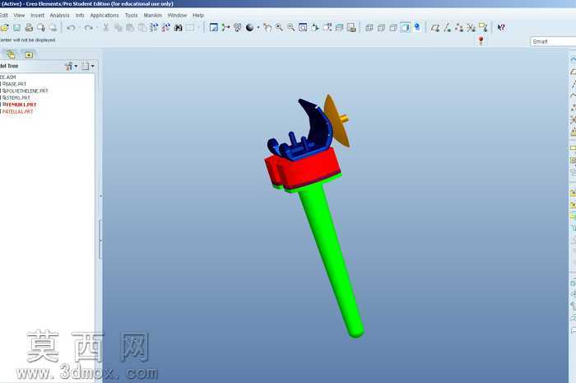
Task: Click the Refit to screen icon
Action: (x=303, y=27)
